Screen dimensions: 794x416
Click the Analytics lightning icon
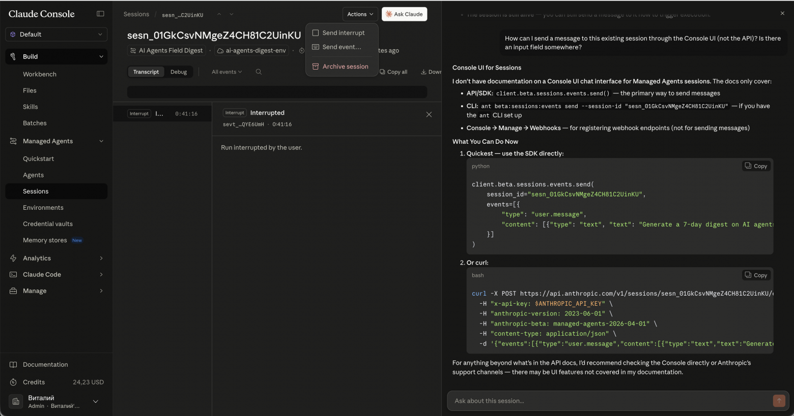pyautogui.click(x=13, y=258)
